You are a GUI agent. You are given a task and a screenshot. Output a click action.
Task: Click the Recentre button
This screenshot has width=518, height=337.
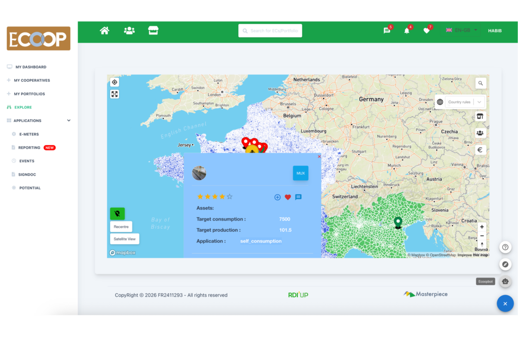coord(121,227)
